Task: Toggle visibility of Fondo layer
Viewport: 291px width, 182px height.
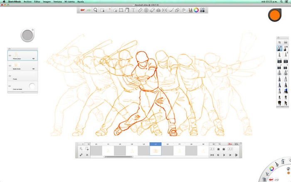Action: [x=9, y=76]
